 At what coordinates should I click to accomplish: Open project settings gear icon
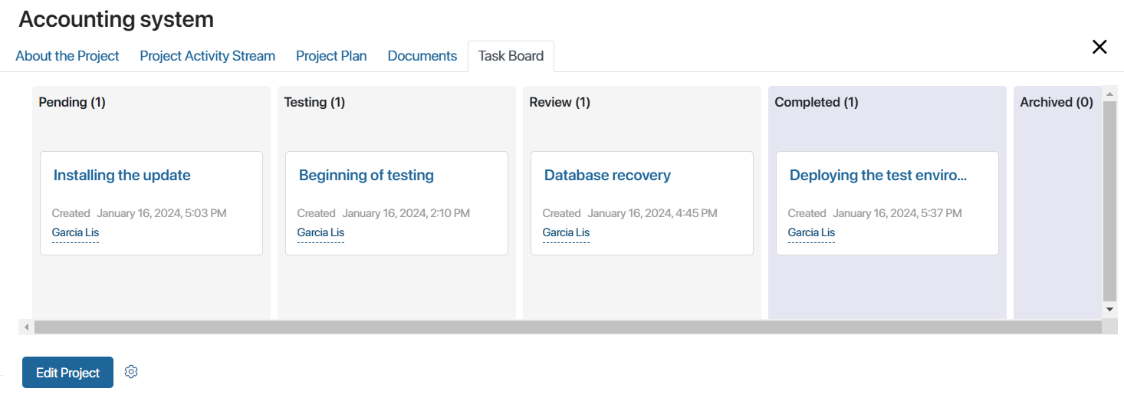point(131,372)
